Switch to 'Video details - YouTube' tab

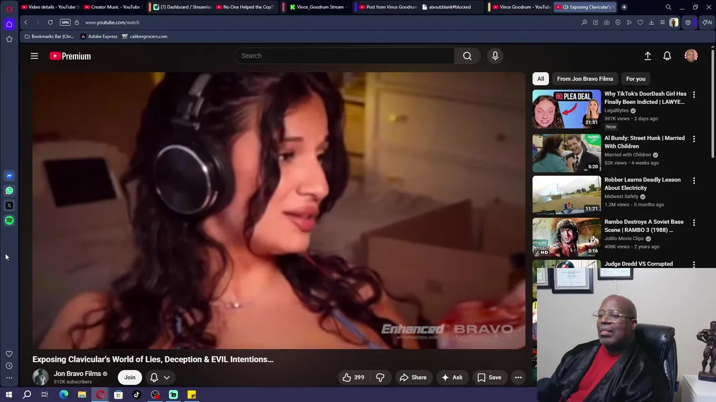point(51,7)
